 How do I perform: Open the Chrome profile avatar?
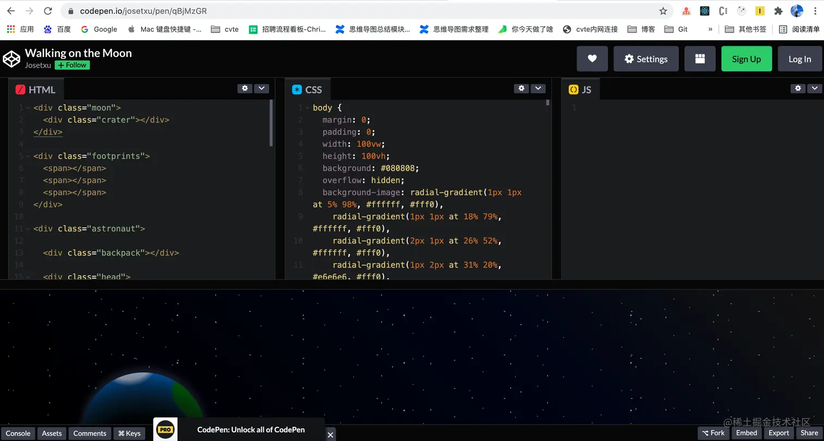click(x=797, y=11)
